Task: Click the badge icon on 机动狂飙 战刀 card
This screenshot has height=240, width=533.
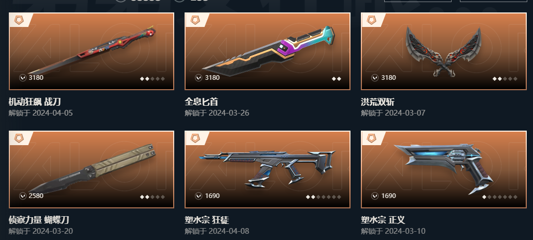Action: (19, 20)
